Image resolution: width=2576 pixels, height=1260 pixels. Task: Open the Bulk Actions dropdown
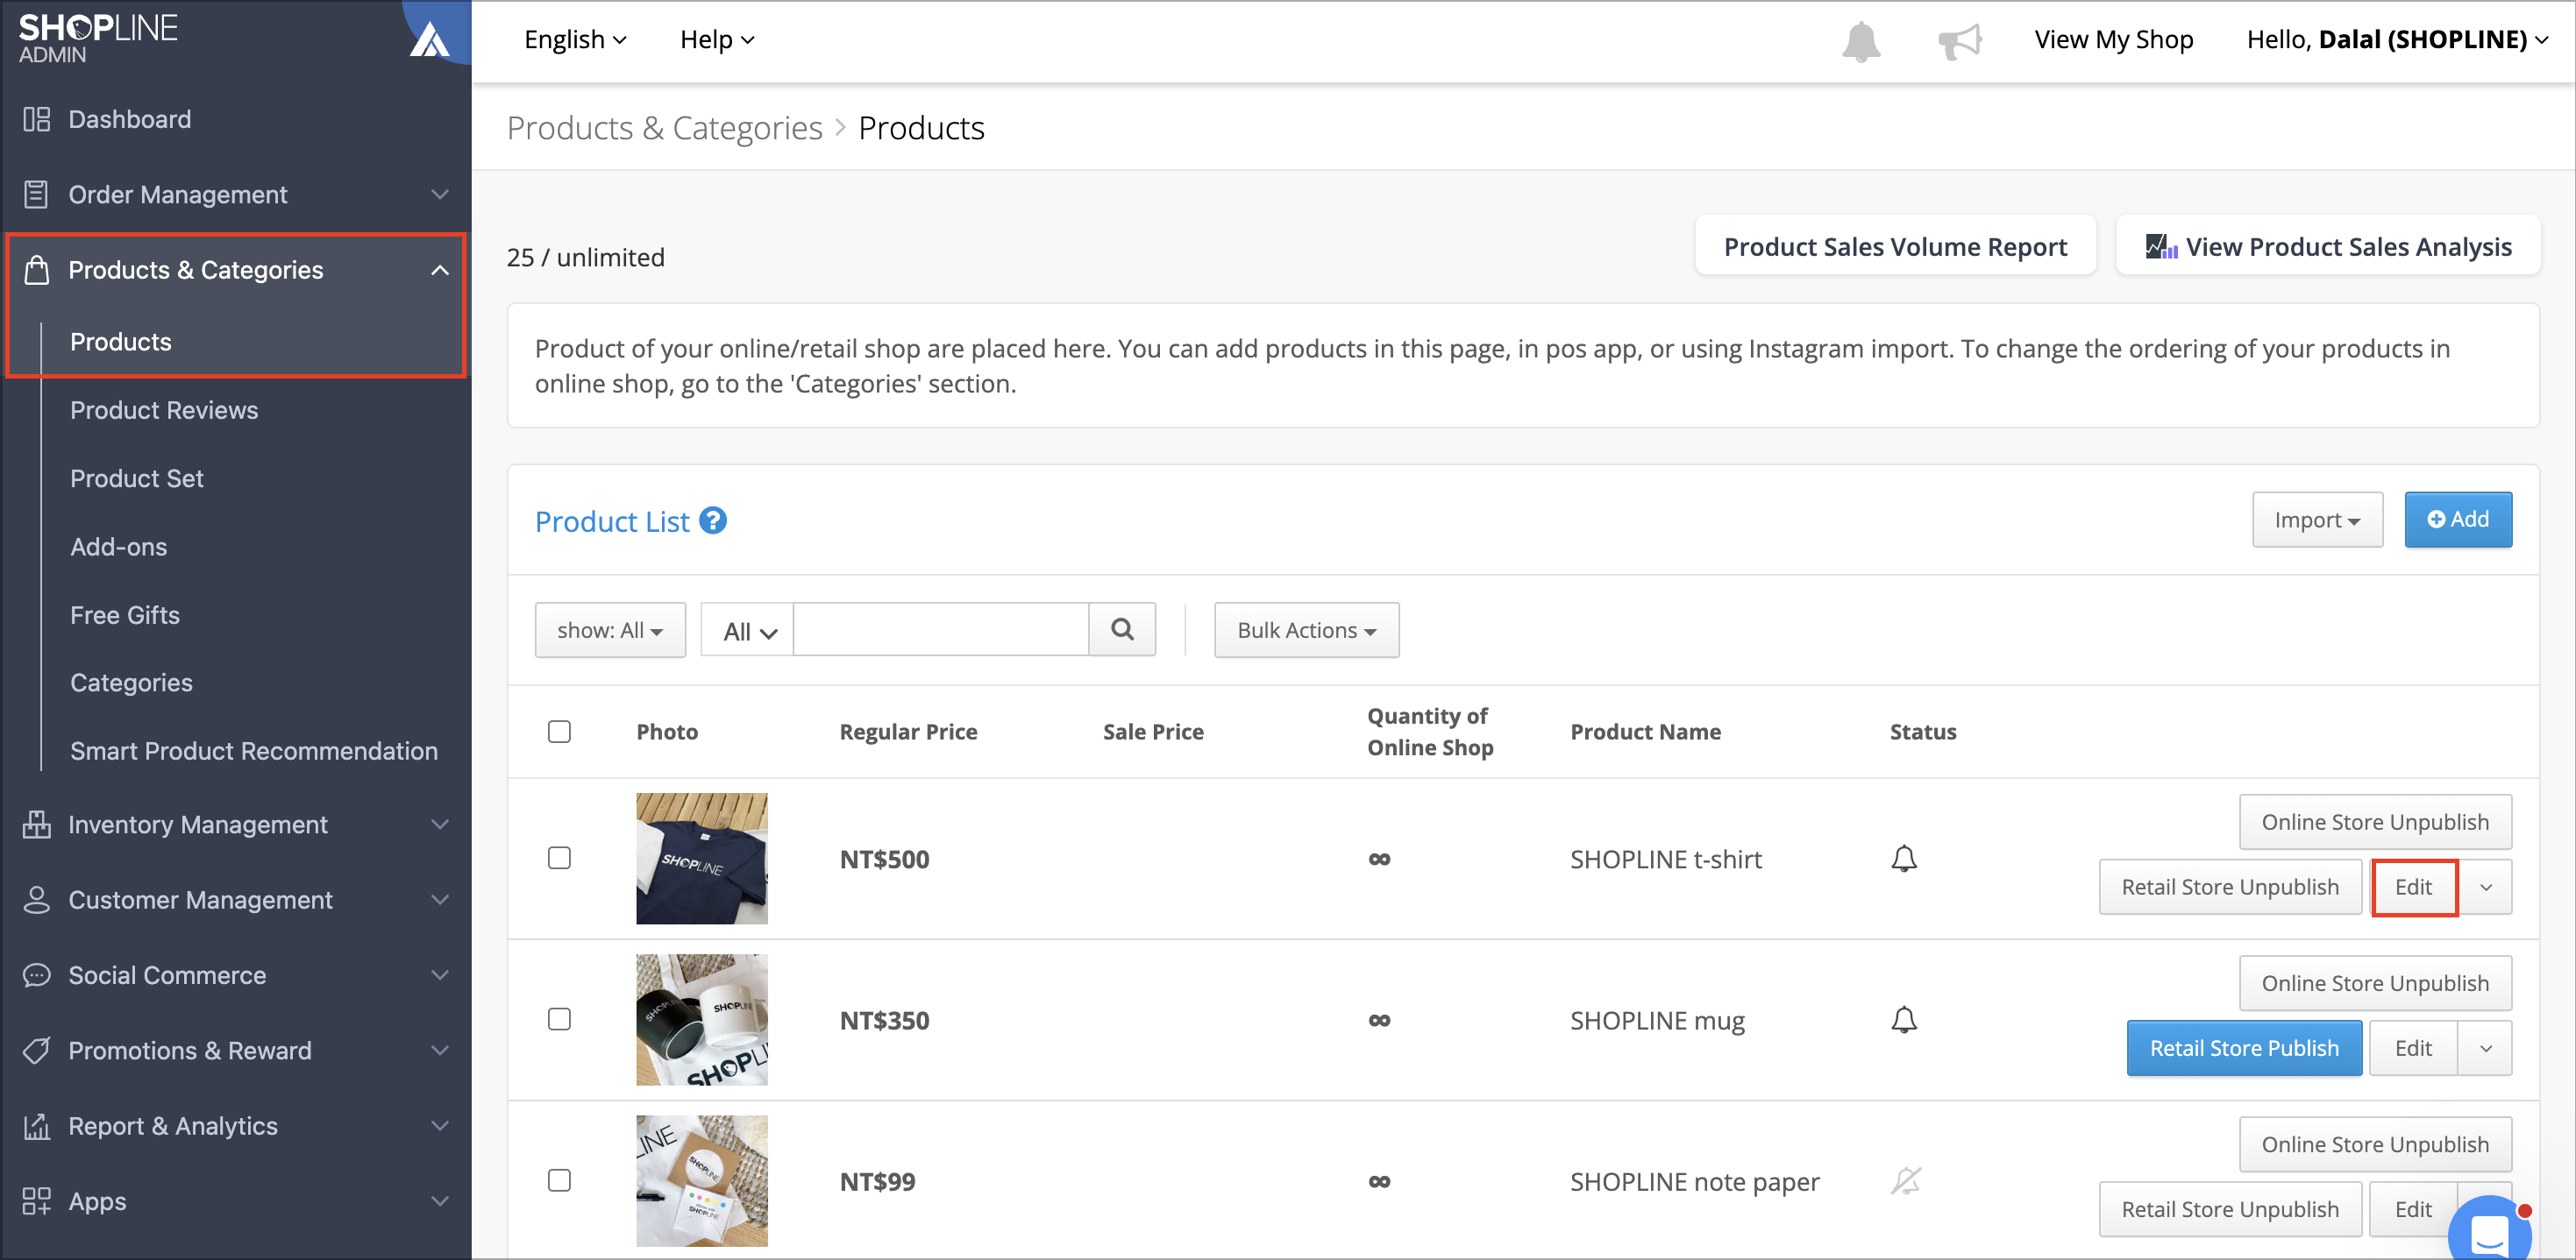click(x=1306, y=629)
